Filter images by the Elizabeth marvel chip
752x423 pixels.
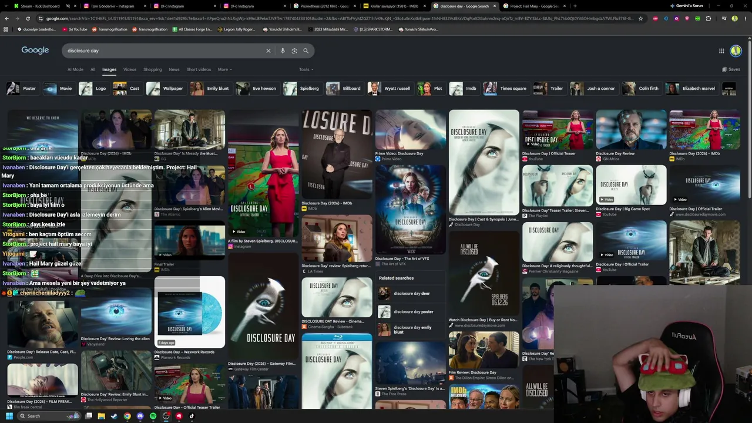click(692, 89)
